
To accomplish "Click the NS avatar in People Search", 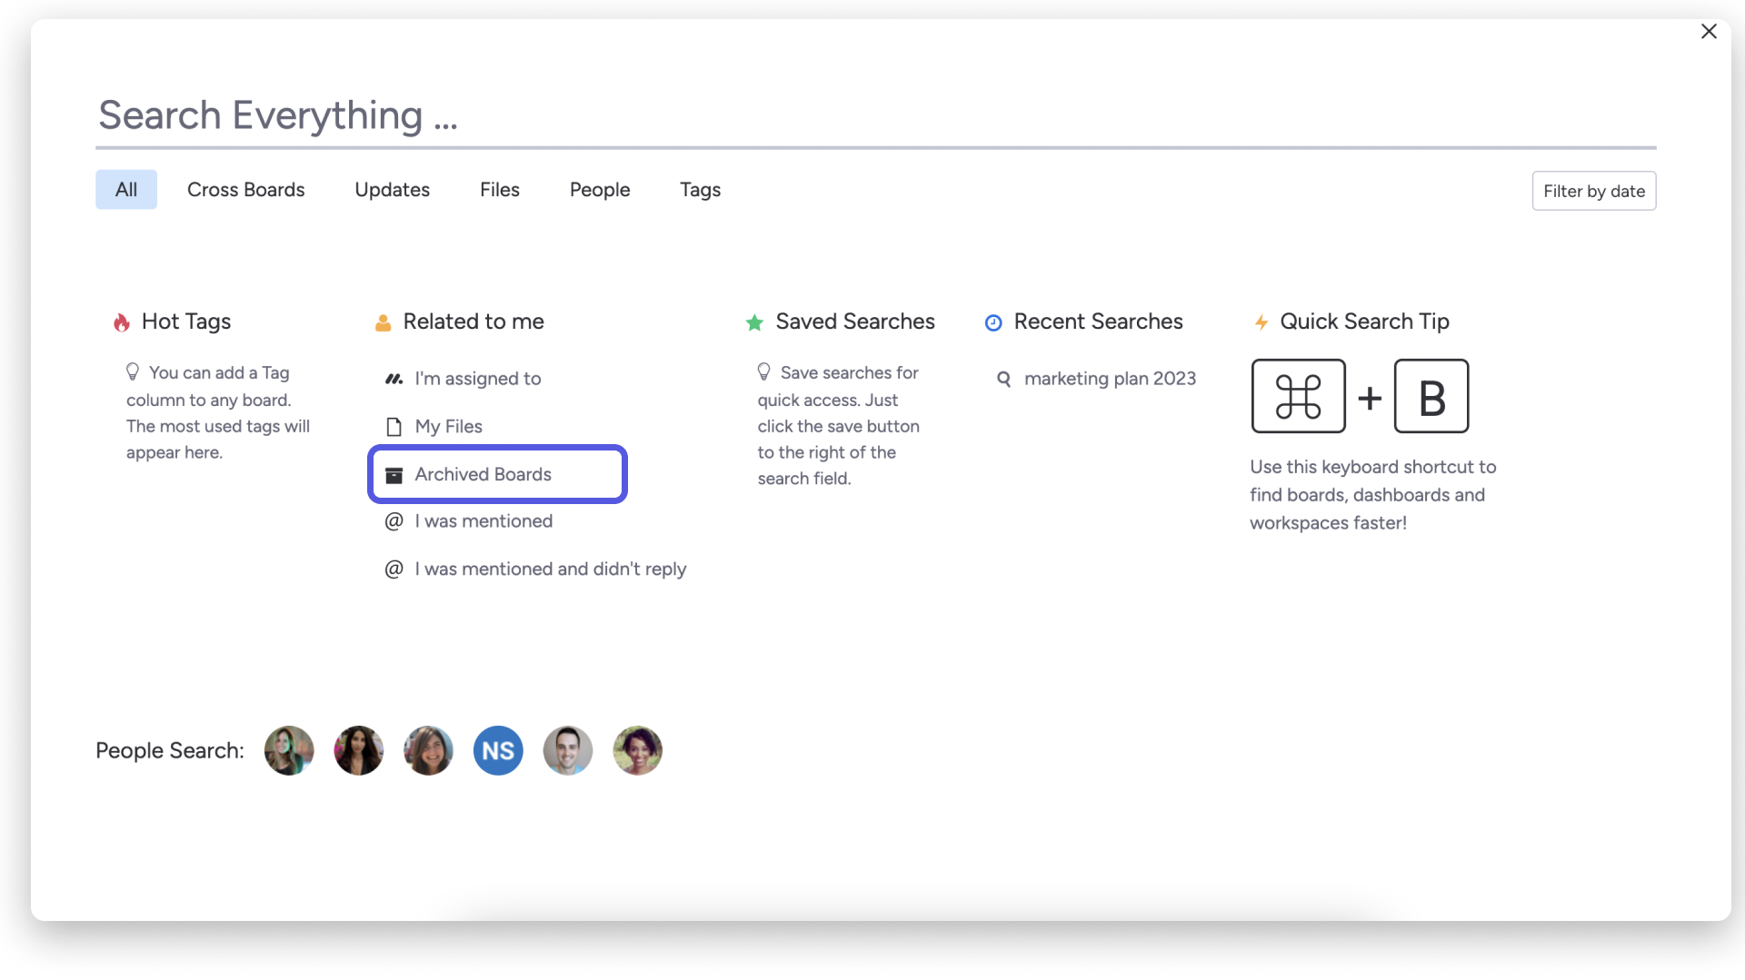I will tap(498, 750).
